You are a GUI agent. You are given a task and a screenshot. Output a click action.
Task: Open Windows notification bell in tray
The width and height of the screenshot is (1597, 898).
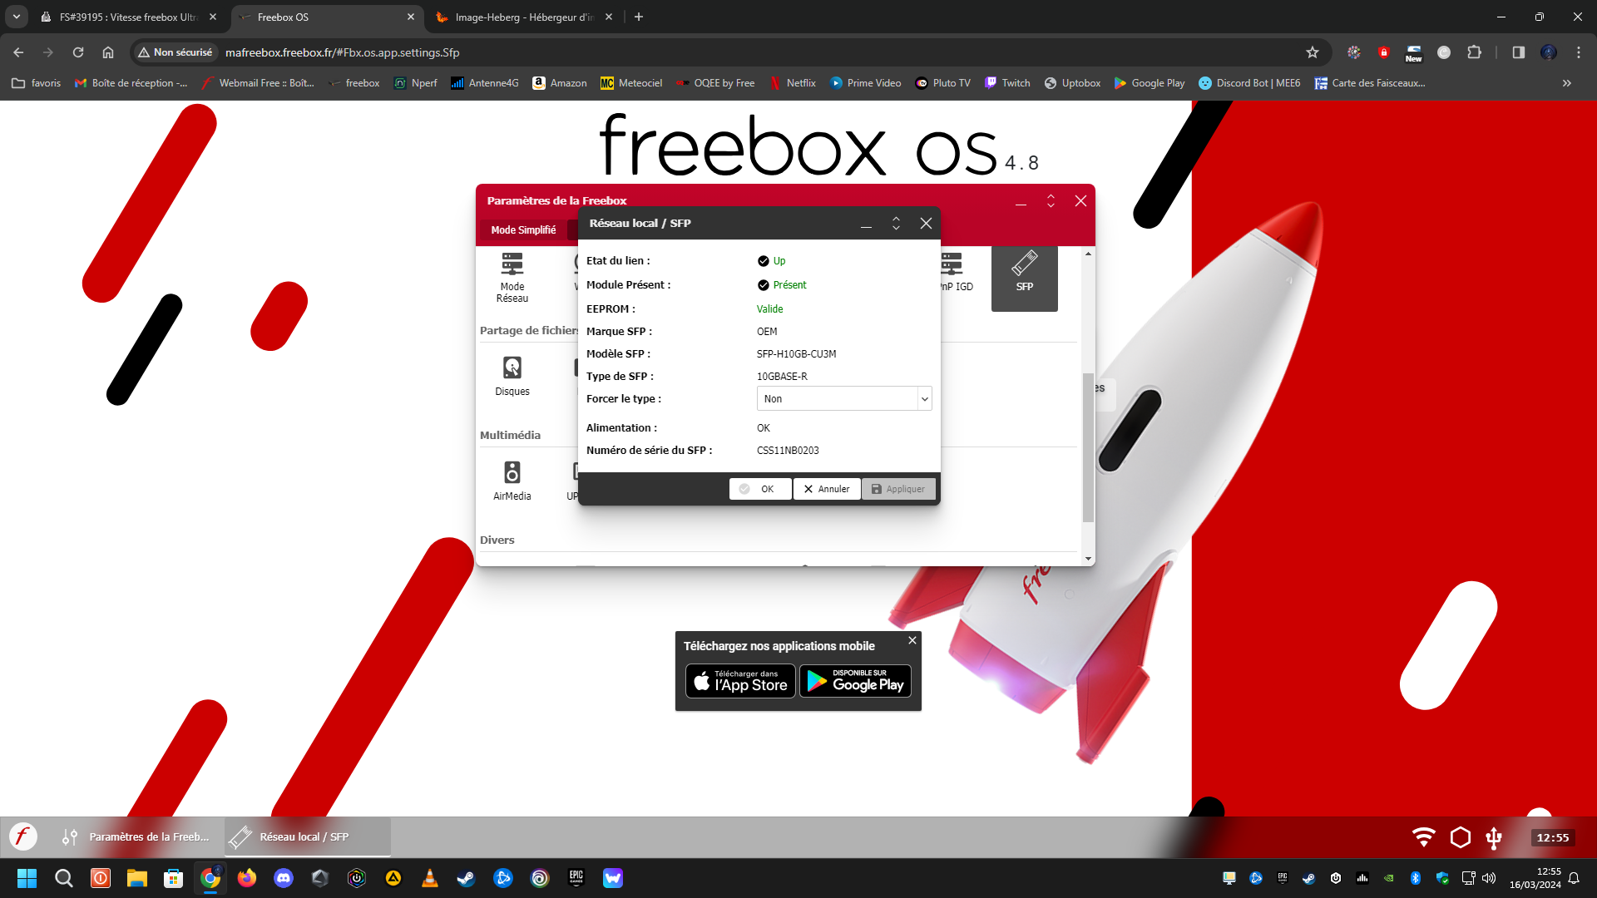pyautogui.click(x=1574, y=878)
